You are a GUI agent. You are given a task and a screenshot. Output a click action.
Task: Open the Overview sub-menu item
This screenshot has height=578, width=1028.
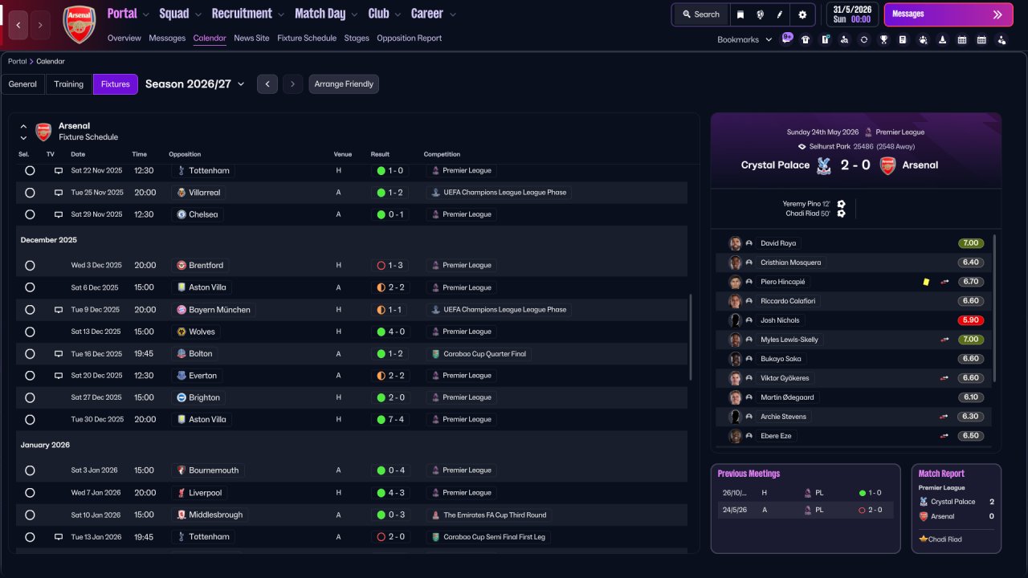click(x=124, y=38)
